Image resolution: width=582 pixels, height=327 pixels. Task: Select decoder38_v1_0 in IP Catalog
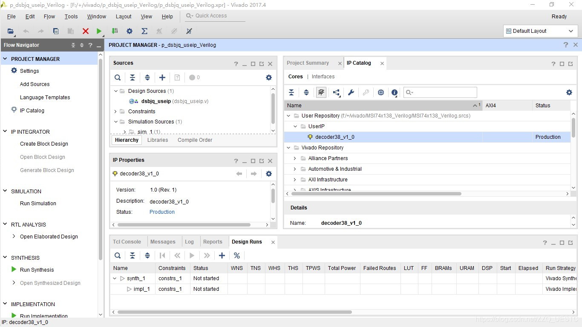click(335, 137)
